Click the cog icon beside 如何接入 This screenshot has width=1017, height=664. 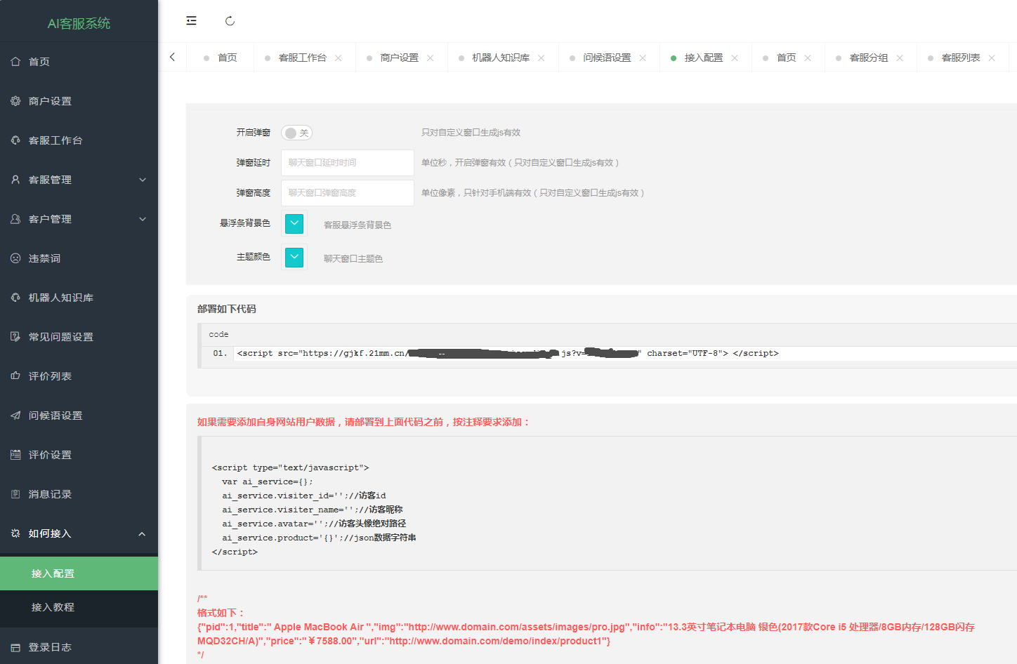pos(15,533)
